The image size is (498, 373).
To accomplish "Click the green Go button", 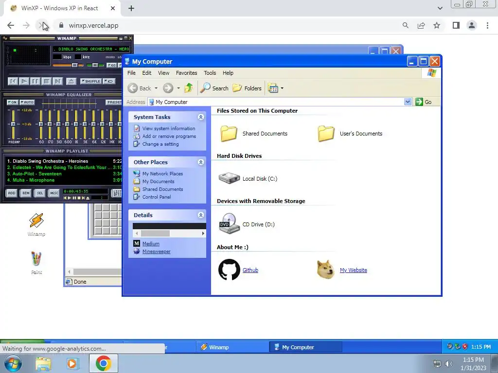I will click(x=424, y=102).
